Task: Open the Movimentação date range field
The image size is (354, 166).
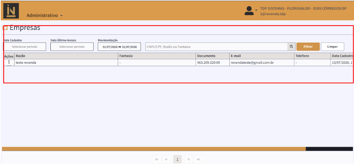Action: click(x=119, y=47)
